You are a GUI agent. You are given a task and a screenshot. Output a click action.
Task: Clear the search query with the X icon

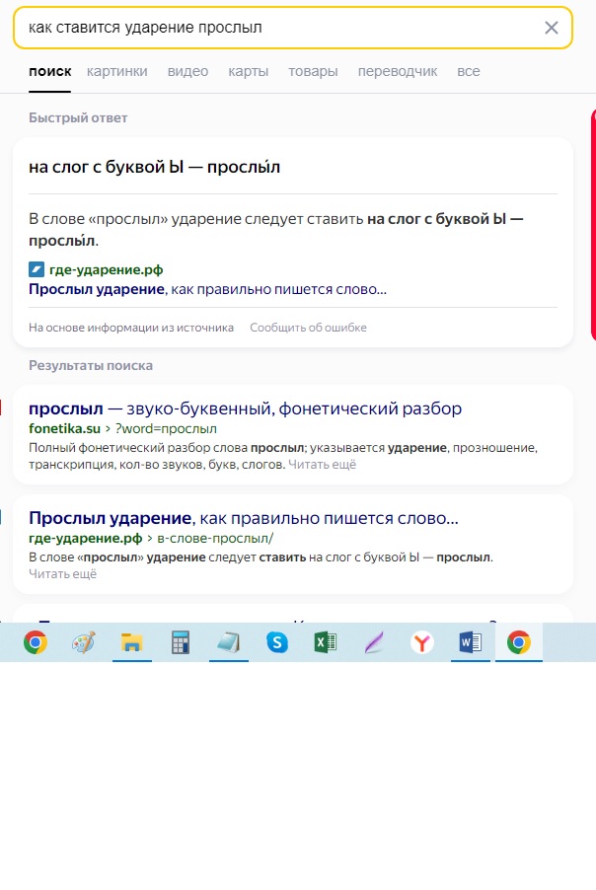(552, 28)
